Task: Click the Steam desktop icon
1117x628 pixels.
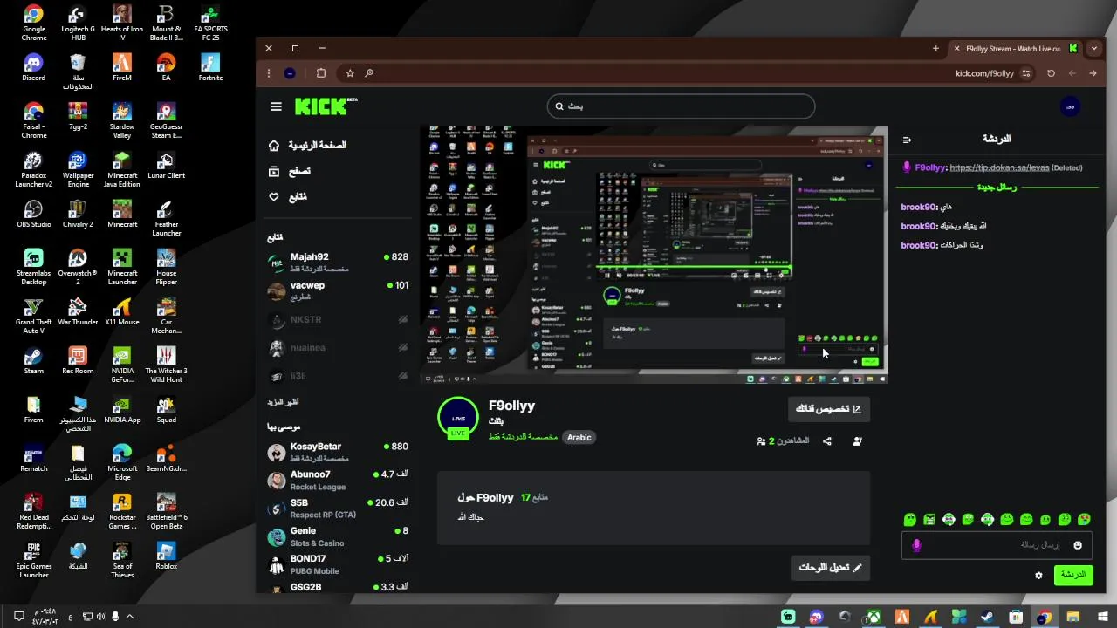Action: point(33,361)
